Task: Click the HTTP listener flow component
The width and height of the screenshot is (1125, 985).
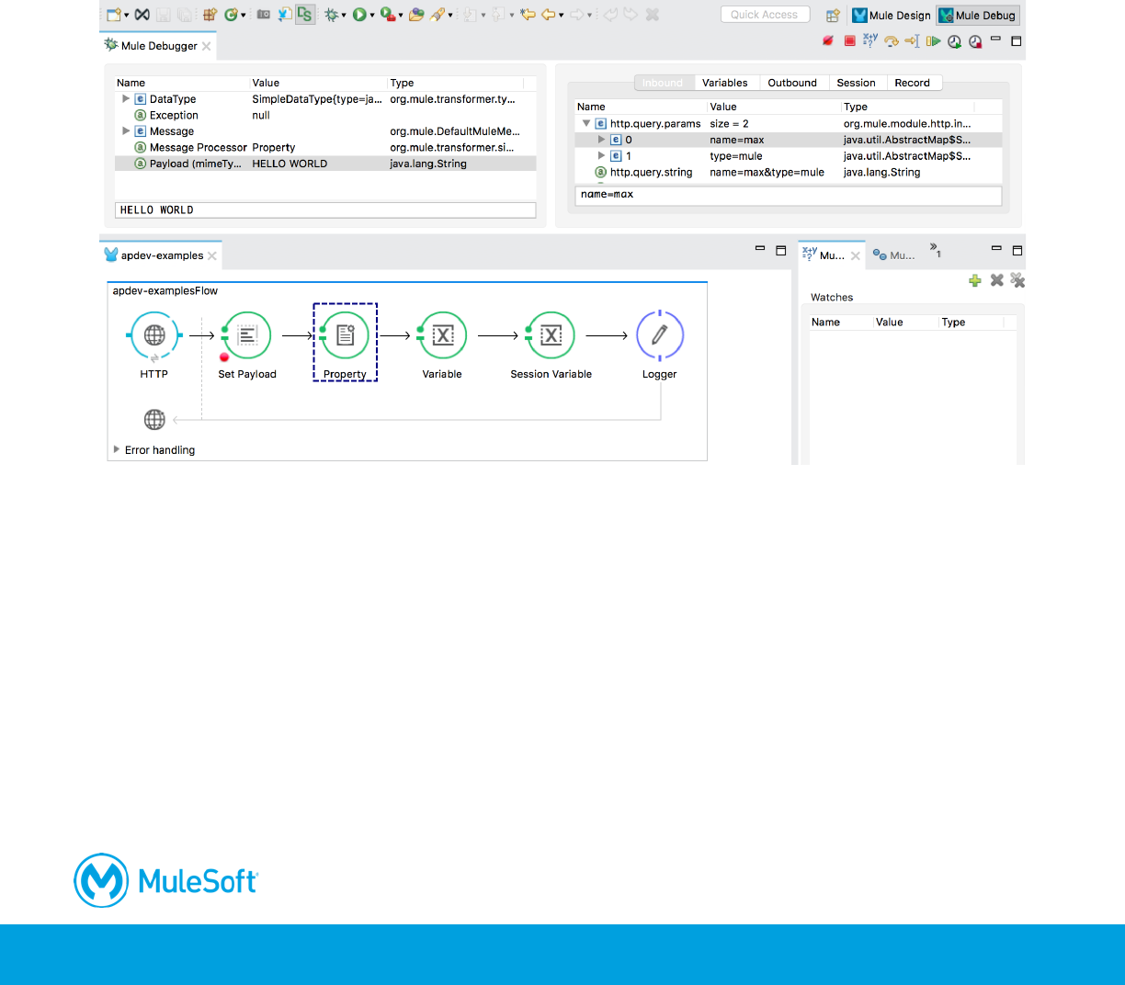Action: pyautogui.click(x=154, y=345)
